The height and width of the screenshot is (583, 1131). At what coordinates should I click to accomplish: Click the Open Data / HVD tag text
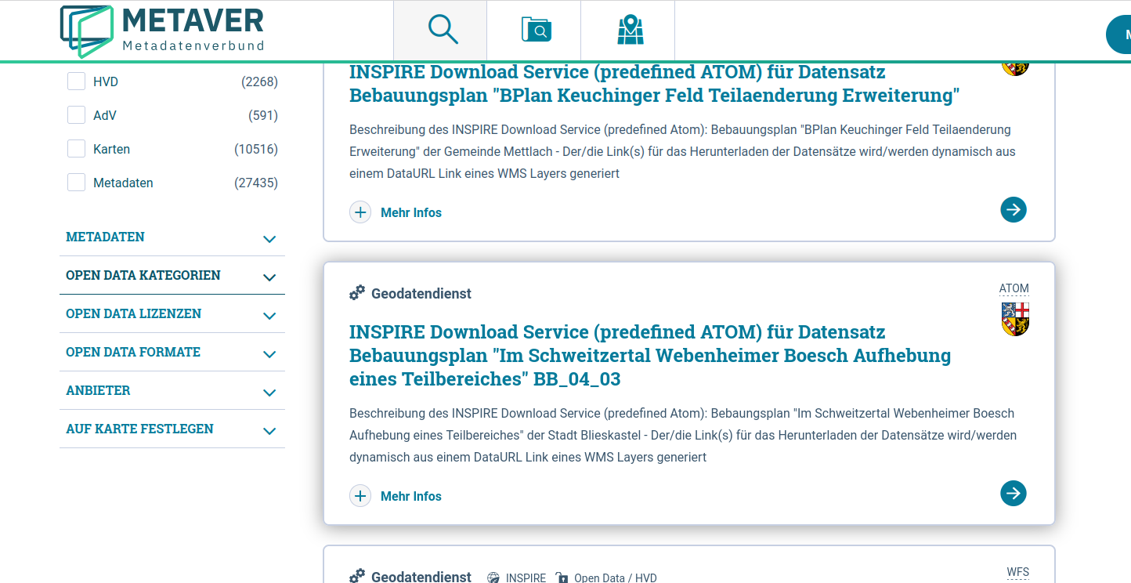pos(616,578)
